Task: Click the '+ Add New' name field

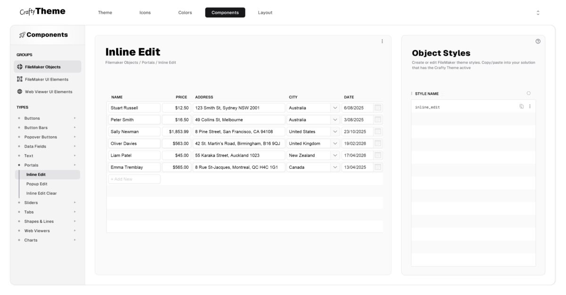Action: (134, 179)
